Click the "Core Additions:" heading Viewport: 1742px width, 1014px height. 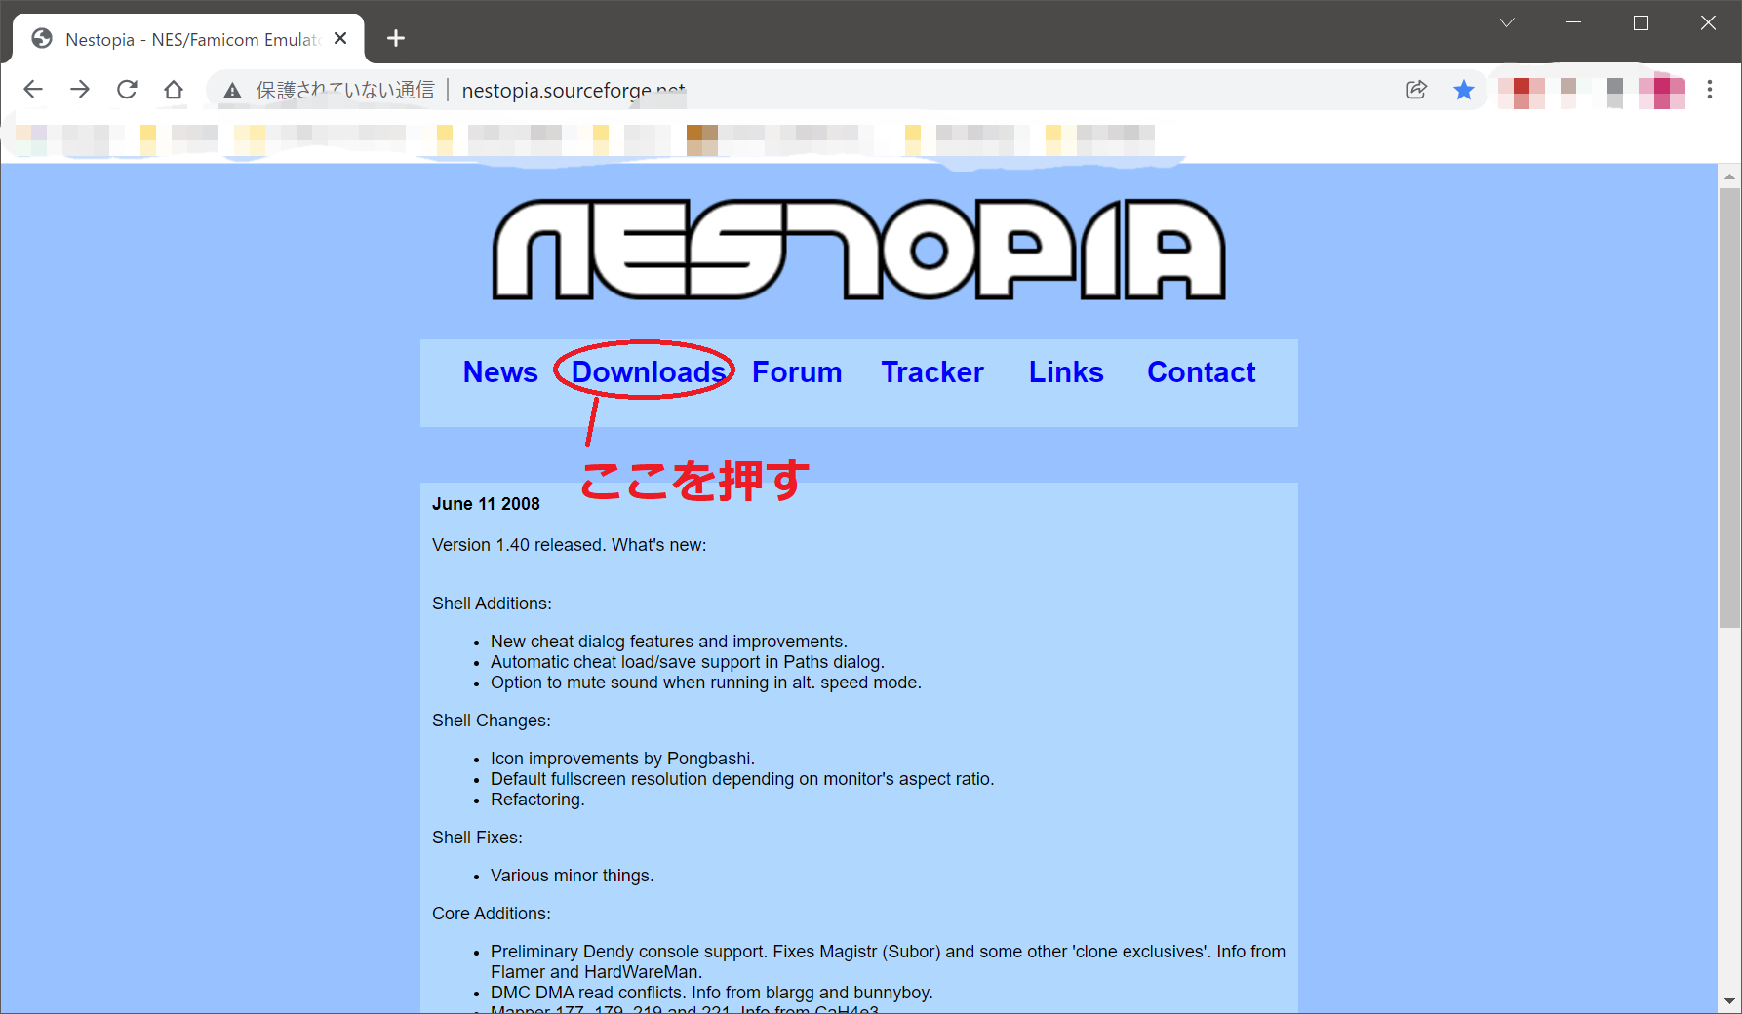tap(492, 914)
